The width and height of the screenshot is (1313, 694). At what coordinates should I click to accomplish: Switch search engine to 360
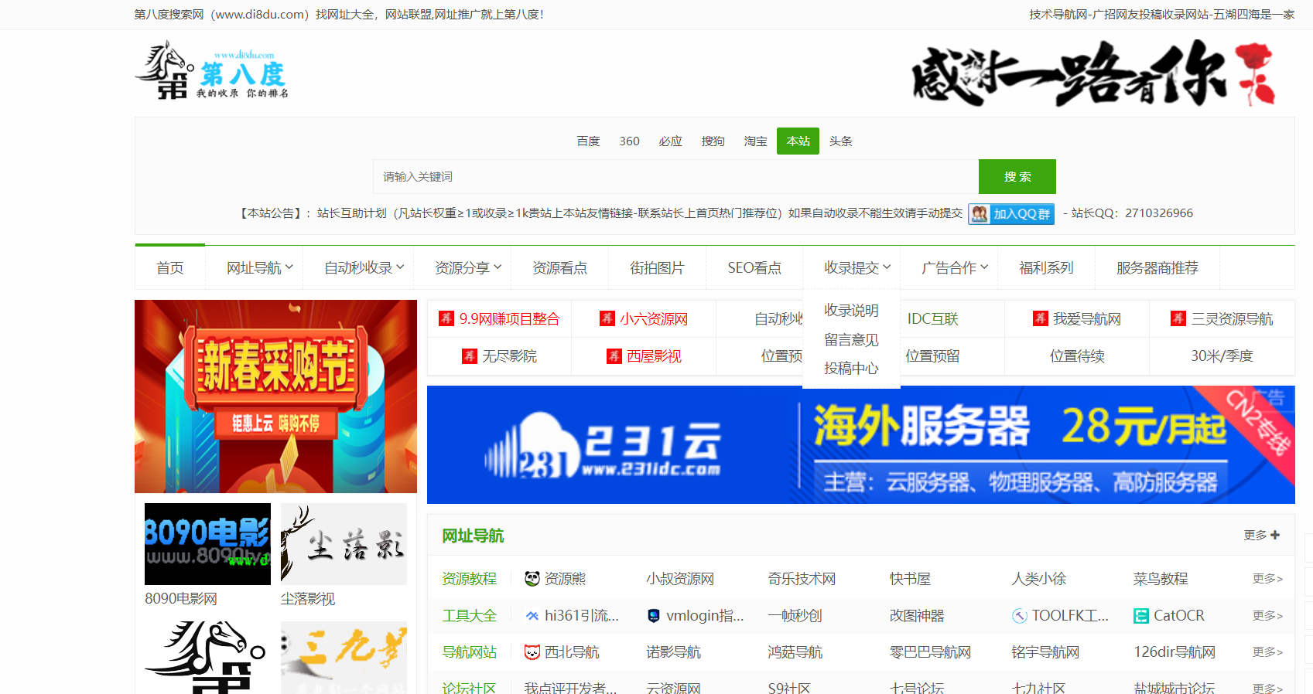tap(629, 141)
